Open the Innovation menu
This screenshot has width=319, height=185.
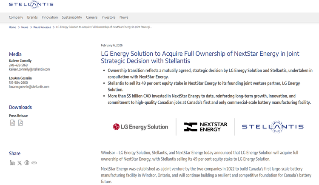tap(50, 17)
